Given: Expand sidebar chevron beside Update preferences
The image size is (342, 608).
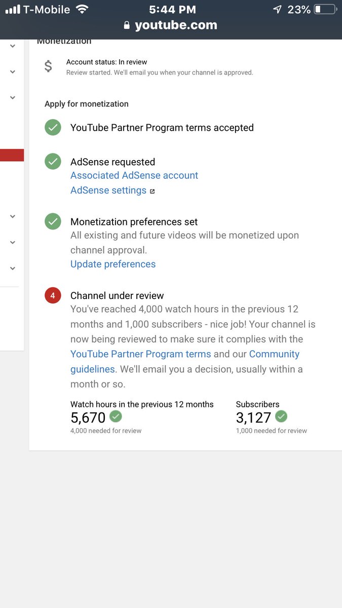Looking at the screenshot, I should point(13,268).
